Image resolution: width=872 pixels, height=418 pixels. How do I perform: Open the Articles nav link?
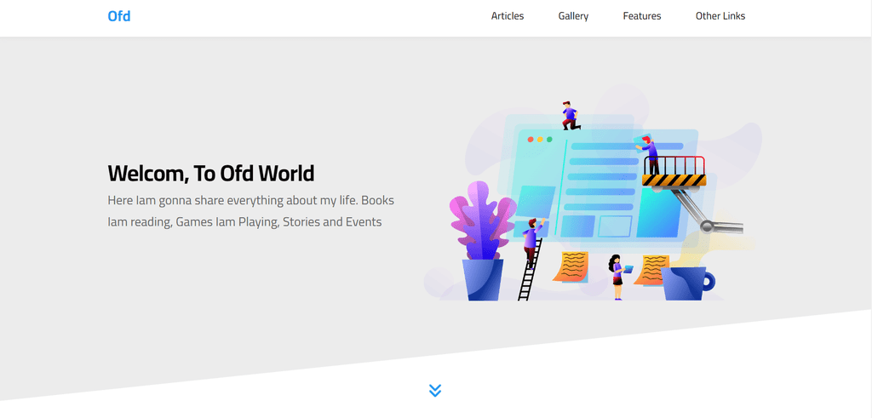tap(508, 16)
